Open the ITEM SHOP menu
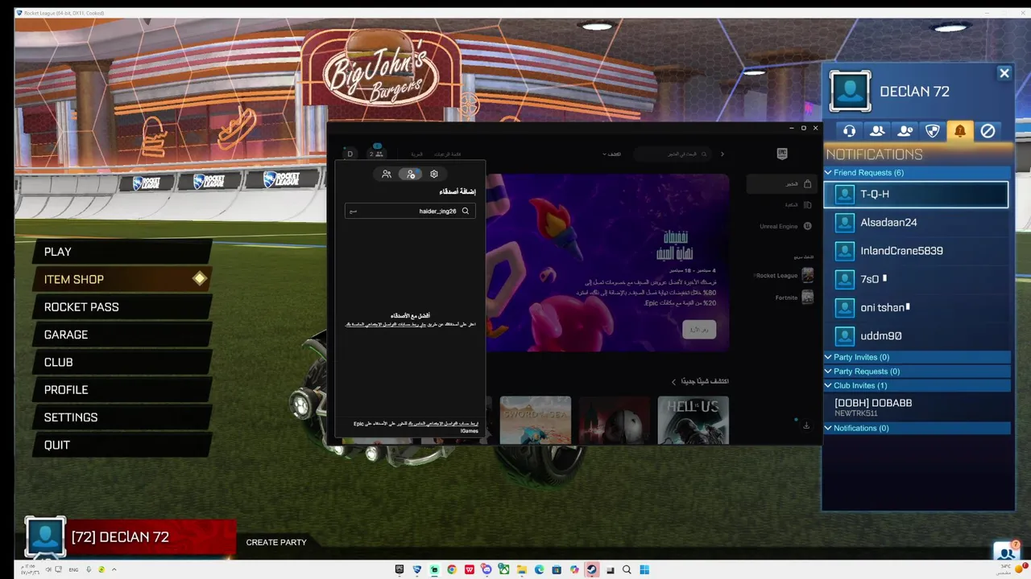Screen dimensions: 1031x579 coord(121,279)
